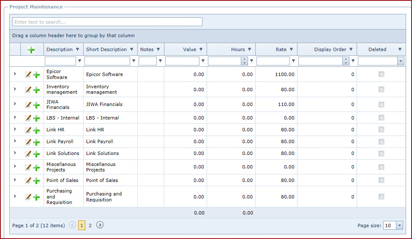This screenshot has width=412, height=239.
Task: Edit the Point of Sales row
Action: coord(28,180)
